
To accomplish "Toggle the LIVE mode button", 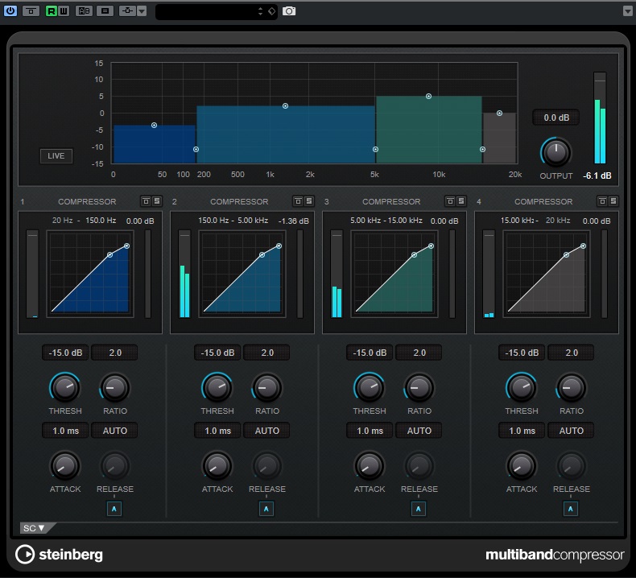I will click(x=56, y=155).
